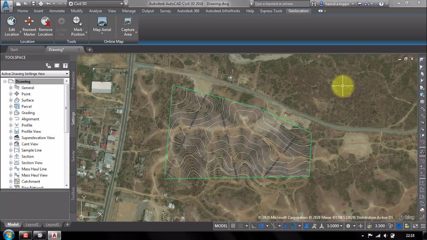Click the Open file icon in Quick Access toolbar
427x240 pixels.
pos(25,4)
